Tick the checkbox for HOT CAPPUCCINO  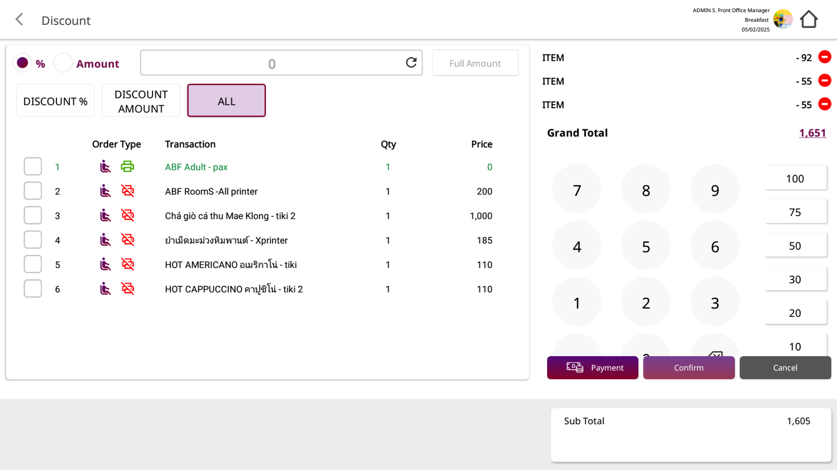33,289
